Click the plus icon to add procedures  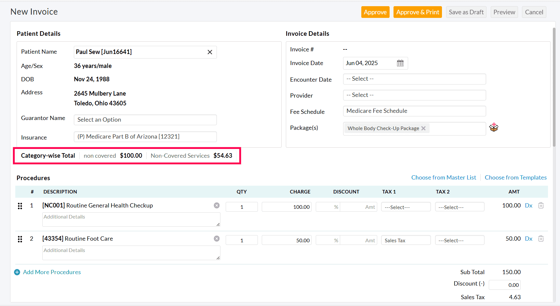17,272
